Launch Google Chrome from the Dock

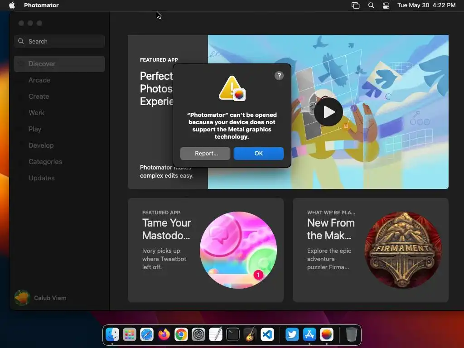181,335
